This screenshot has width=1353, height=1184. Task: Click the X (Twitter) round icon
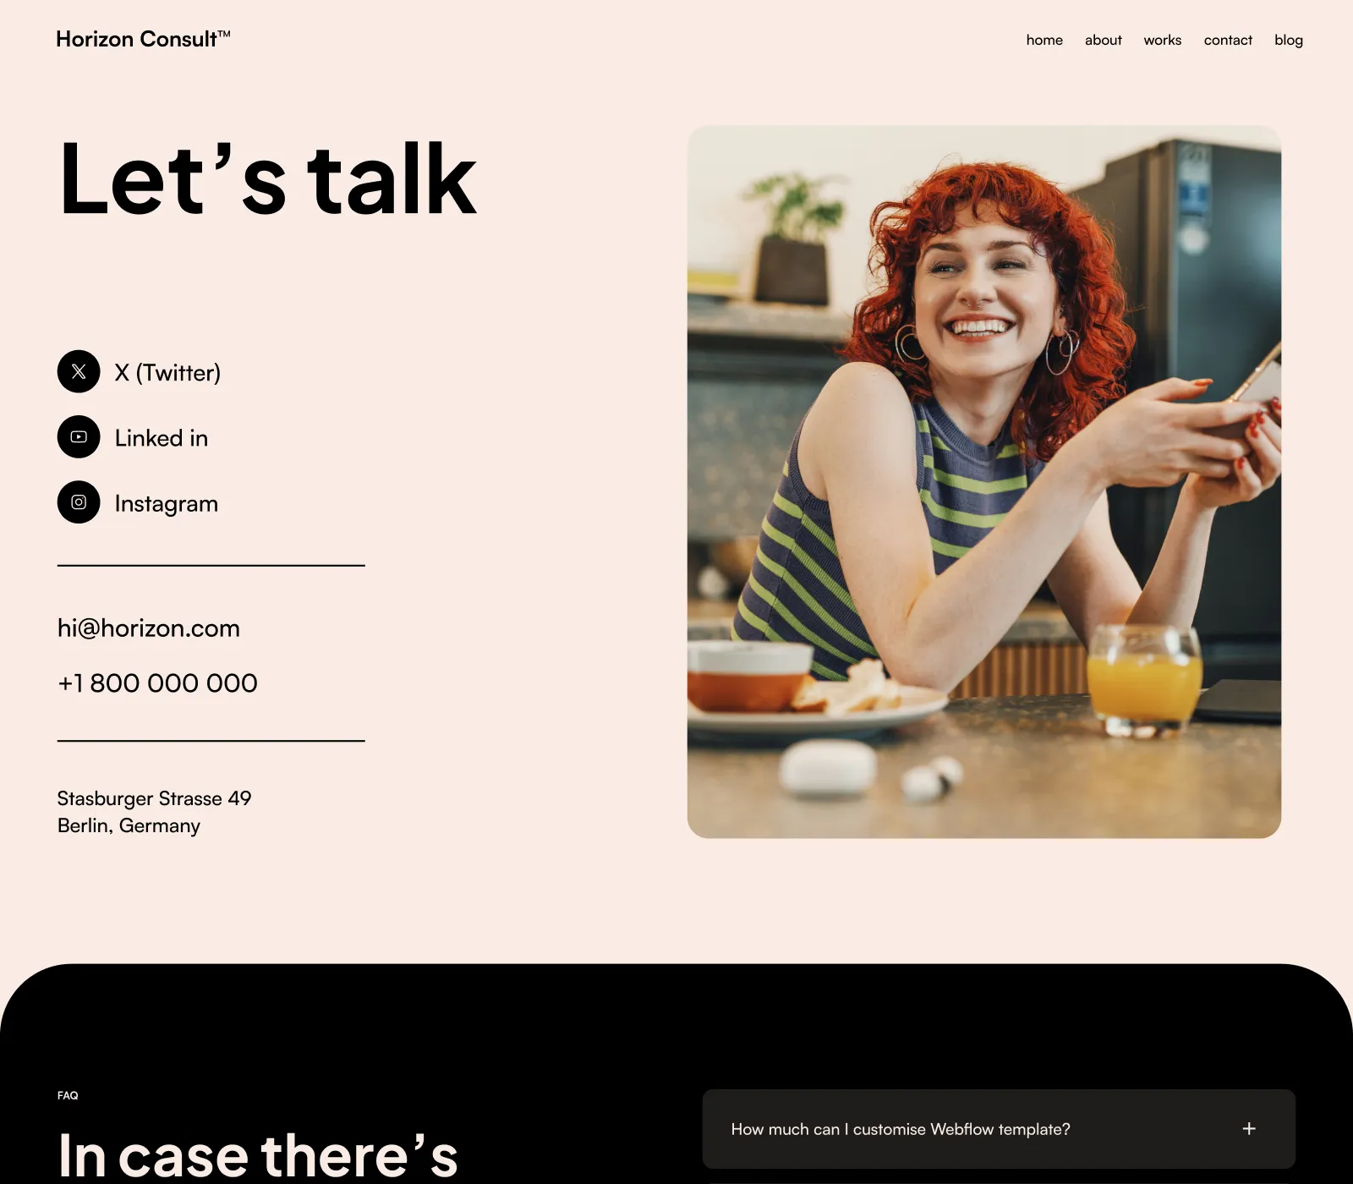click(x=79, y=371)
